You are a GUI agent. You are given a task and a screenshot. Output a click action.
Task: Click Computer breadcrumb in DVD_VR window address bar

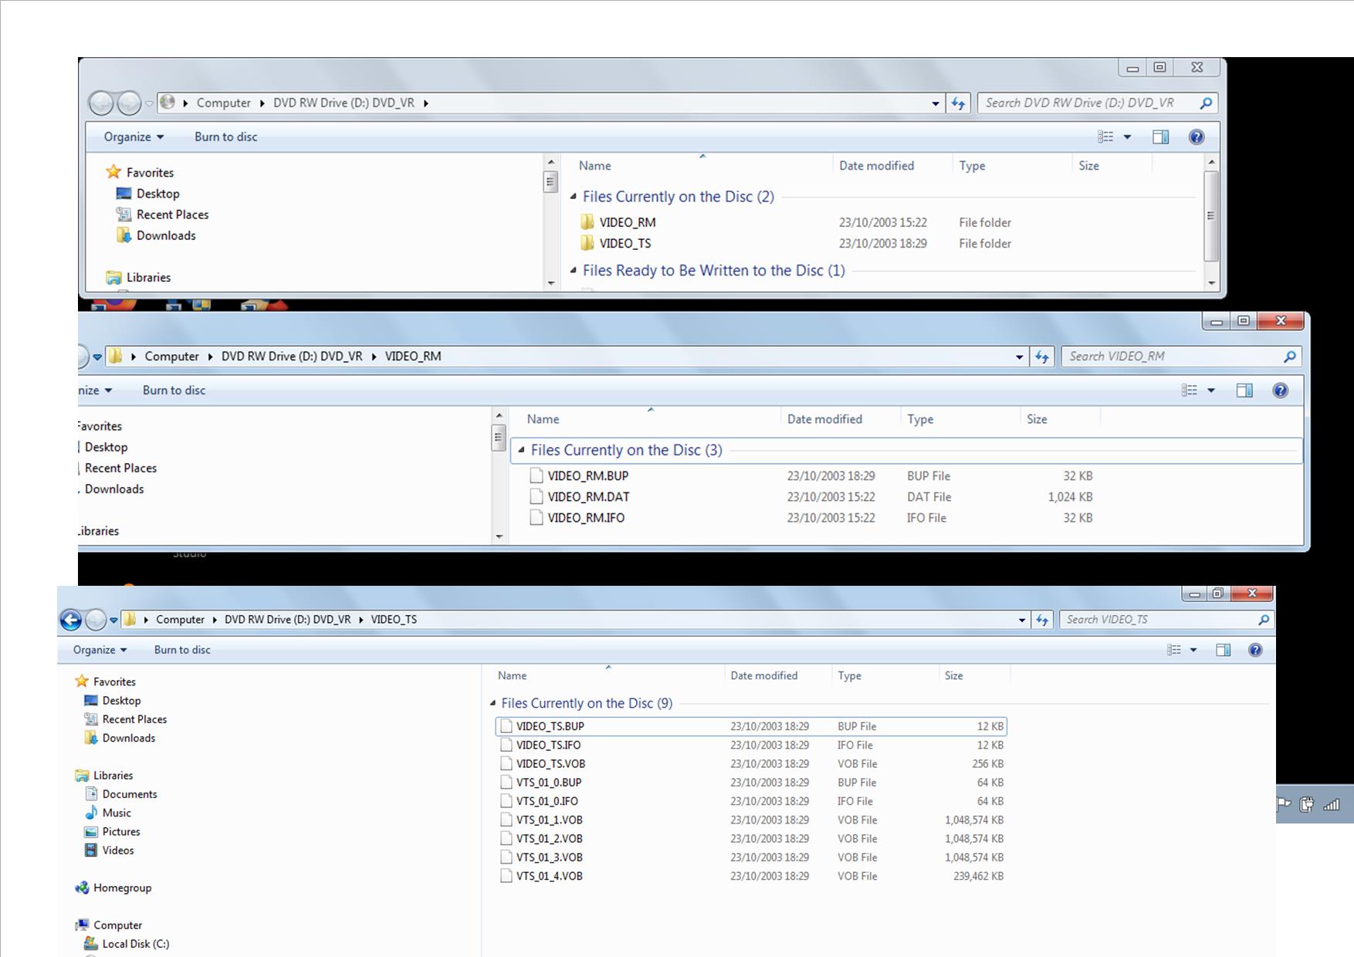[223, 103]
